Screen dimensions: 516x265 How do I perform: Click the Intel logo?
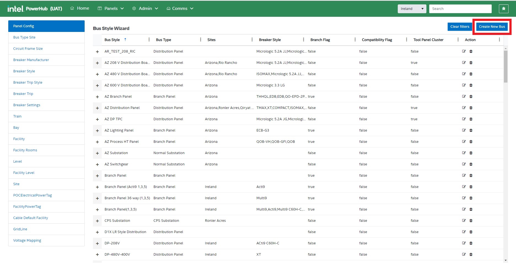click(15, 9)
